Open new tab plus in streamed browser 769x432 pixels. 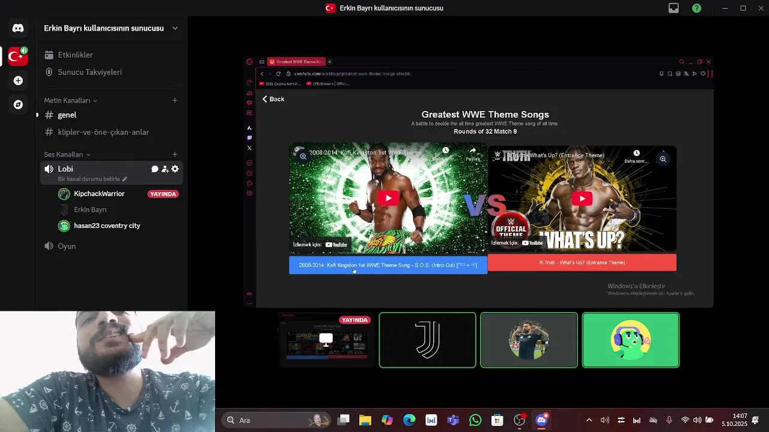[x=329, y=62]
